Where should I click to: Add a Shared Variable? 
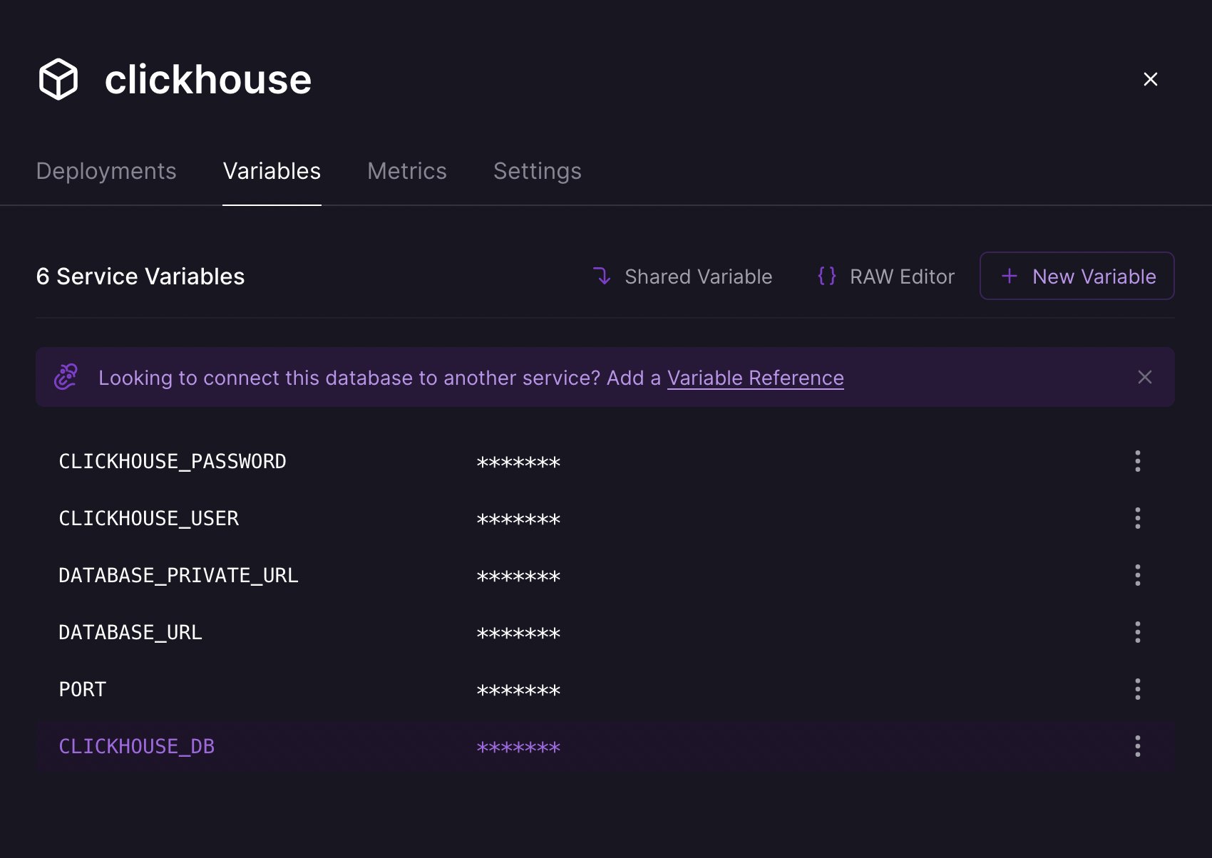[x=682, y=276]
